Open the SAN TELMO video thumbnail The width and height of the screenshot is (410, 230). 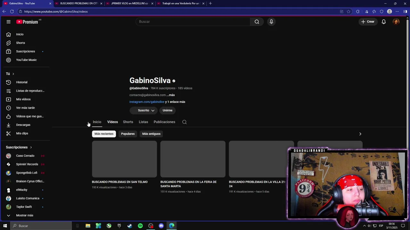[x=124, y=159]
